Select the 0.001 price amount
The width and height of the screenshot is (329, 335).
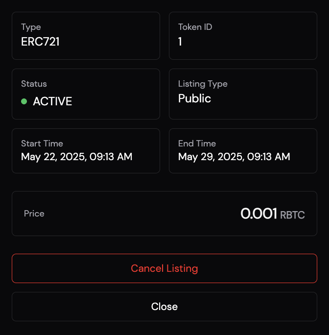(258, 214)
